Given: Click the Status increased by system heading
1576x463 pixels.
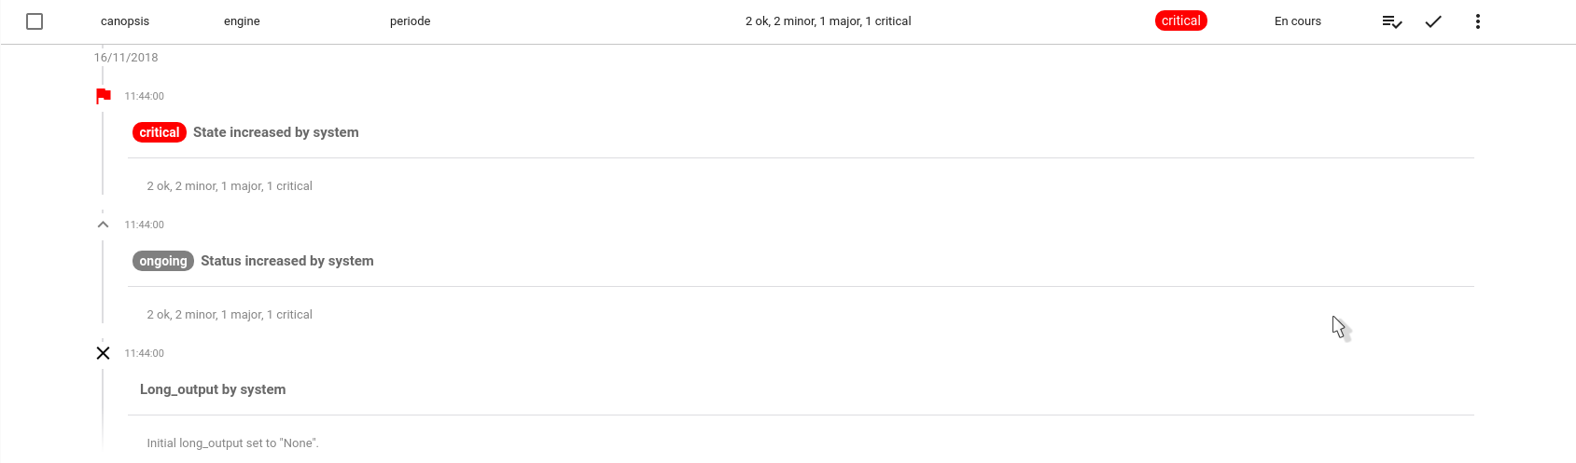Looking at the screenshot, I should 287,261.
